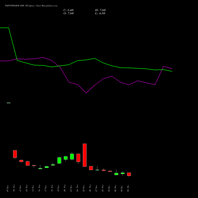Click the 14 Nov date label
This screenshot has height=198, width=198.
39,188
